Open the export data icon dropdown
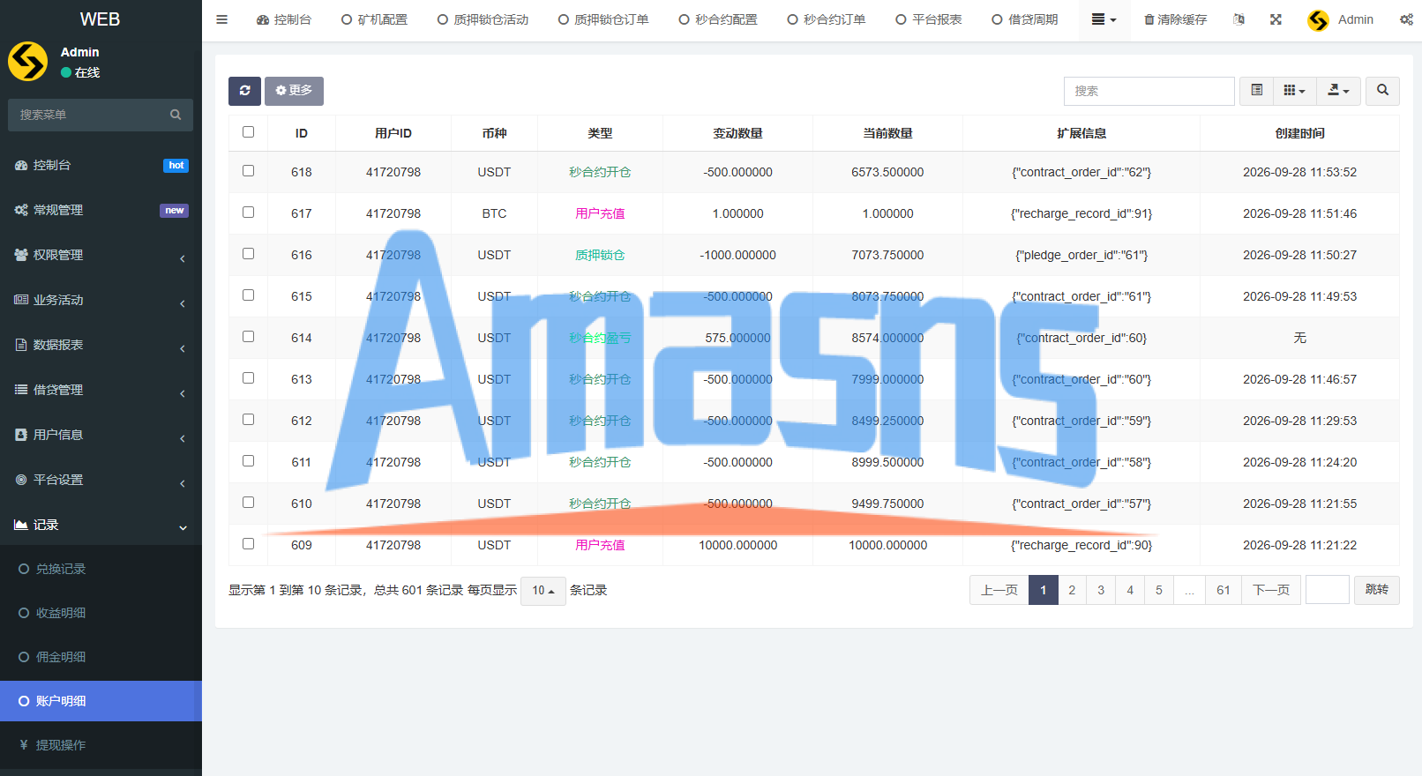This screenshot has width=1422, height=776. click(1338, 91)
